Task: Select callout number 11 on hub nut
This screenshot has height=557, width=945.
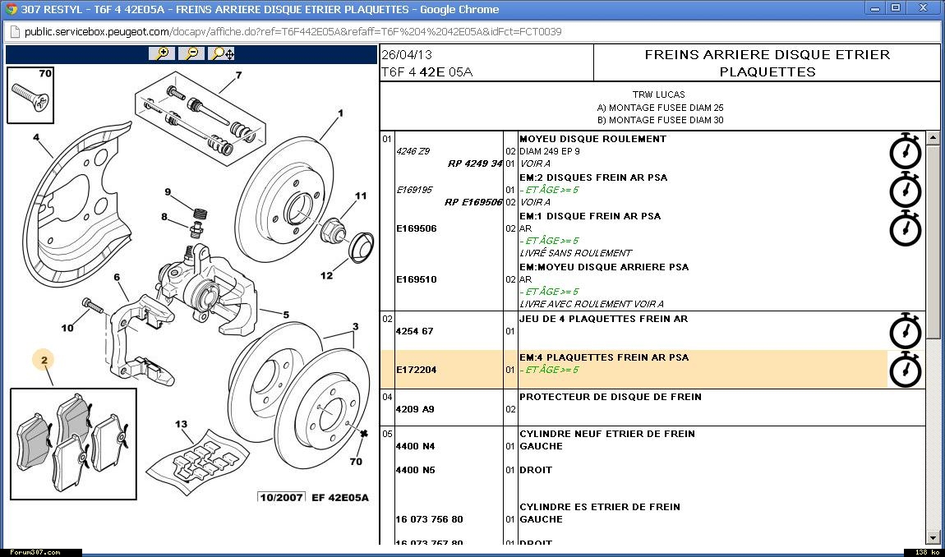Action: [361, 196]
